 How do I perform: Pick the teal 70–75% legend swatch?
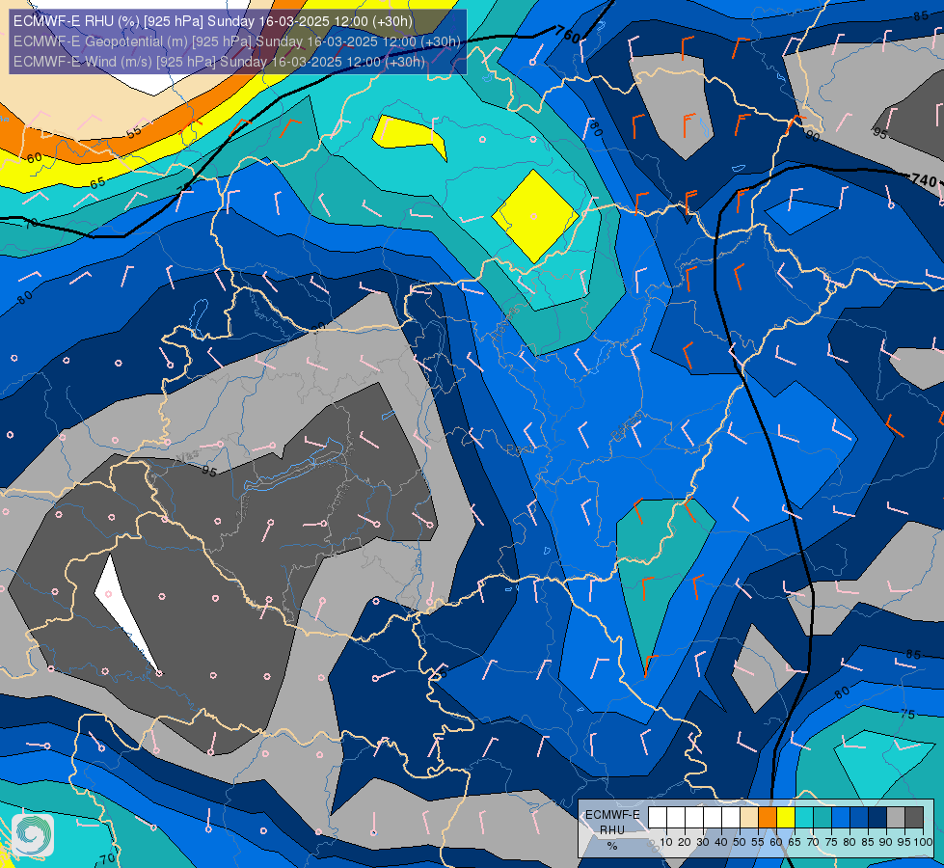pos(823,817)
